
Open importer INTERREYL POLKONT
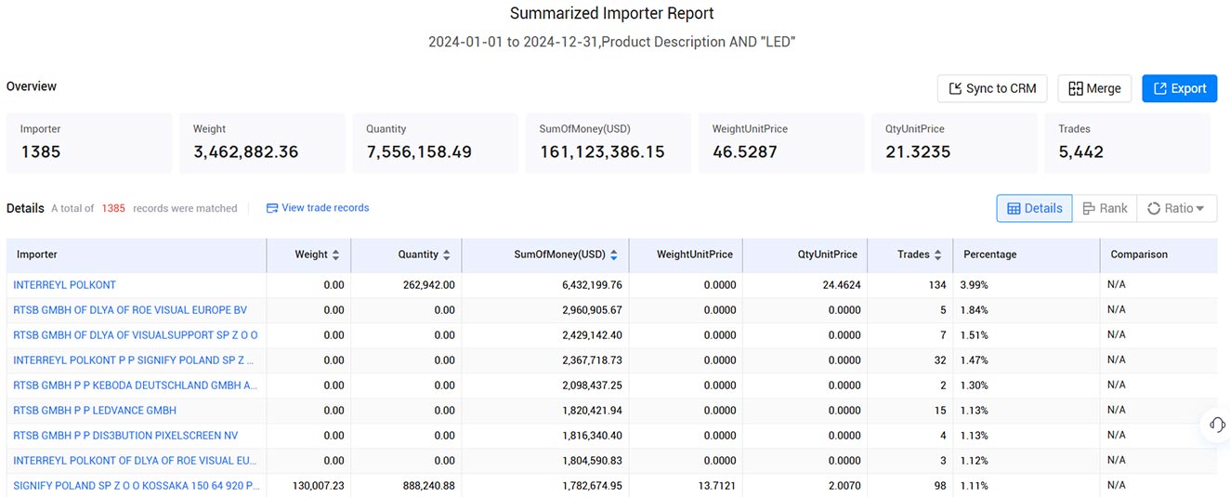coord(65,285)
